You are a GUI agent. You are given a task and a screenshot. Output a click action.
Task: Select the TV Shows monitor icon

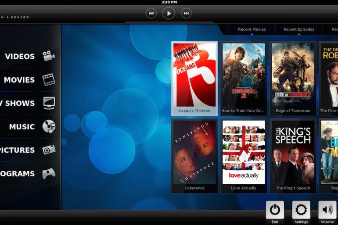49,103
